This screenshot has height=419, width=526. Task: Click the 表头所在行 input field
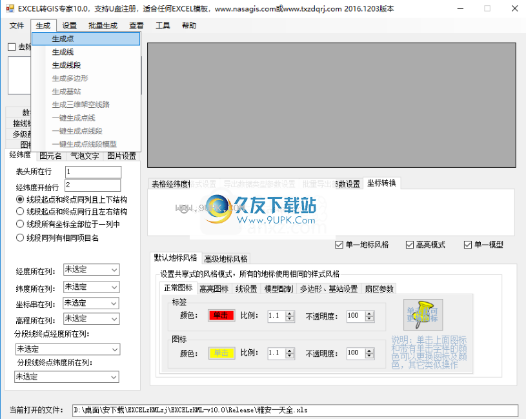click(93, 172)
